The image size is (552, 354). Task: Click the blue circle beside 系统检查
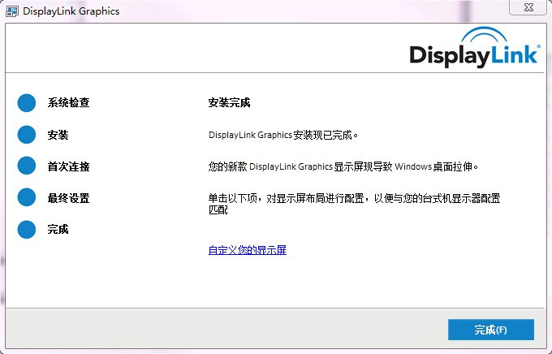click(x=27, y=103)
